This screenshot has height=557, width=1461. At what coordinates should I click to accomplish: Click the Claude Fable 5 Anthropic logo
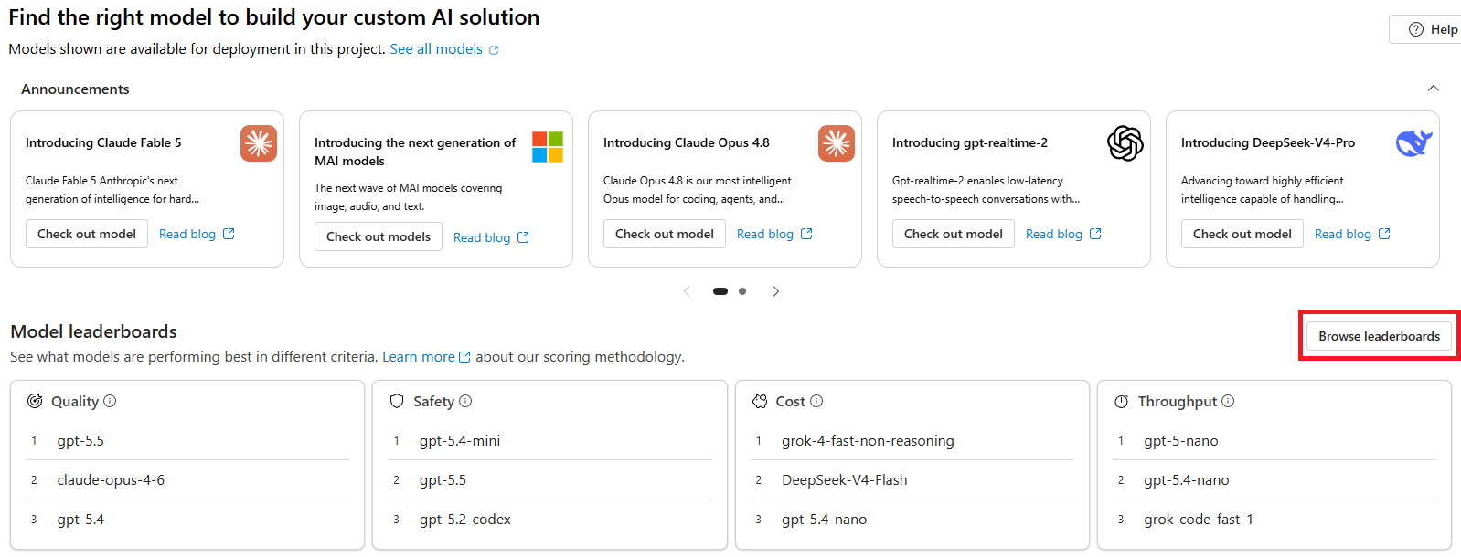pos(259,143)
